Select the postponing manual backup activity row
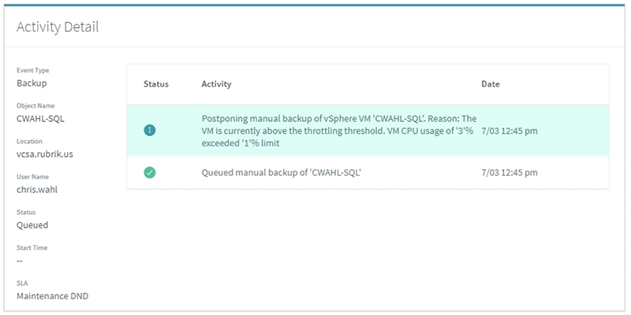 click(368, 131)
